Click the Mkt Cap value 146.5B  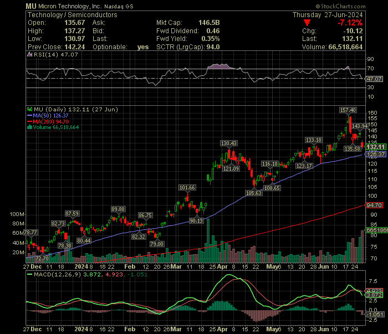(x=209, y=23)
